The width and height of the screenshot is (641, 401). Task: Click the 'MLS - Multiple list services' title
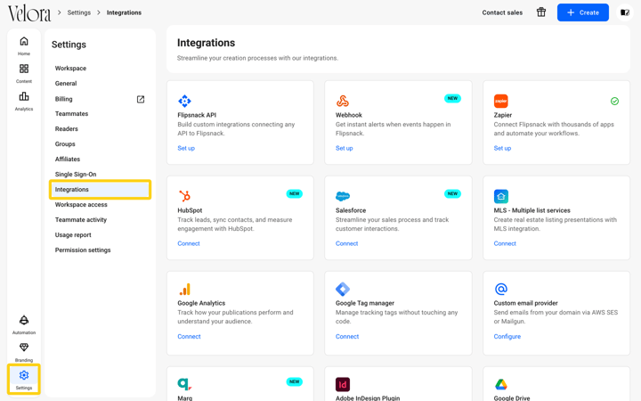tap(531, 210)
